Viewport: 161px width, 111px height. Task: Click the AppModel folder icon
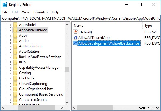[15, 25]
